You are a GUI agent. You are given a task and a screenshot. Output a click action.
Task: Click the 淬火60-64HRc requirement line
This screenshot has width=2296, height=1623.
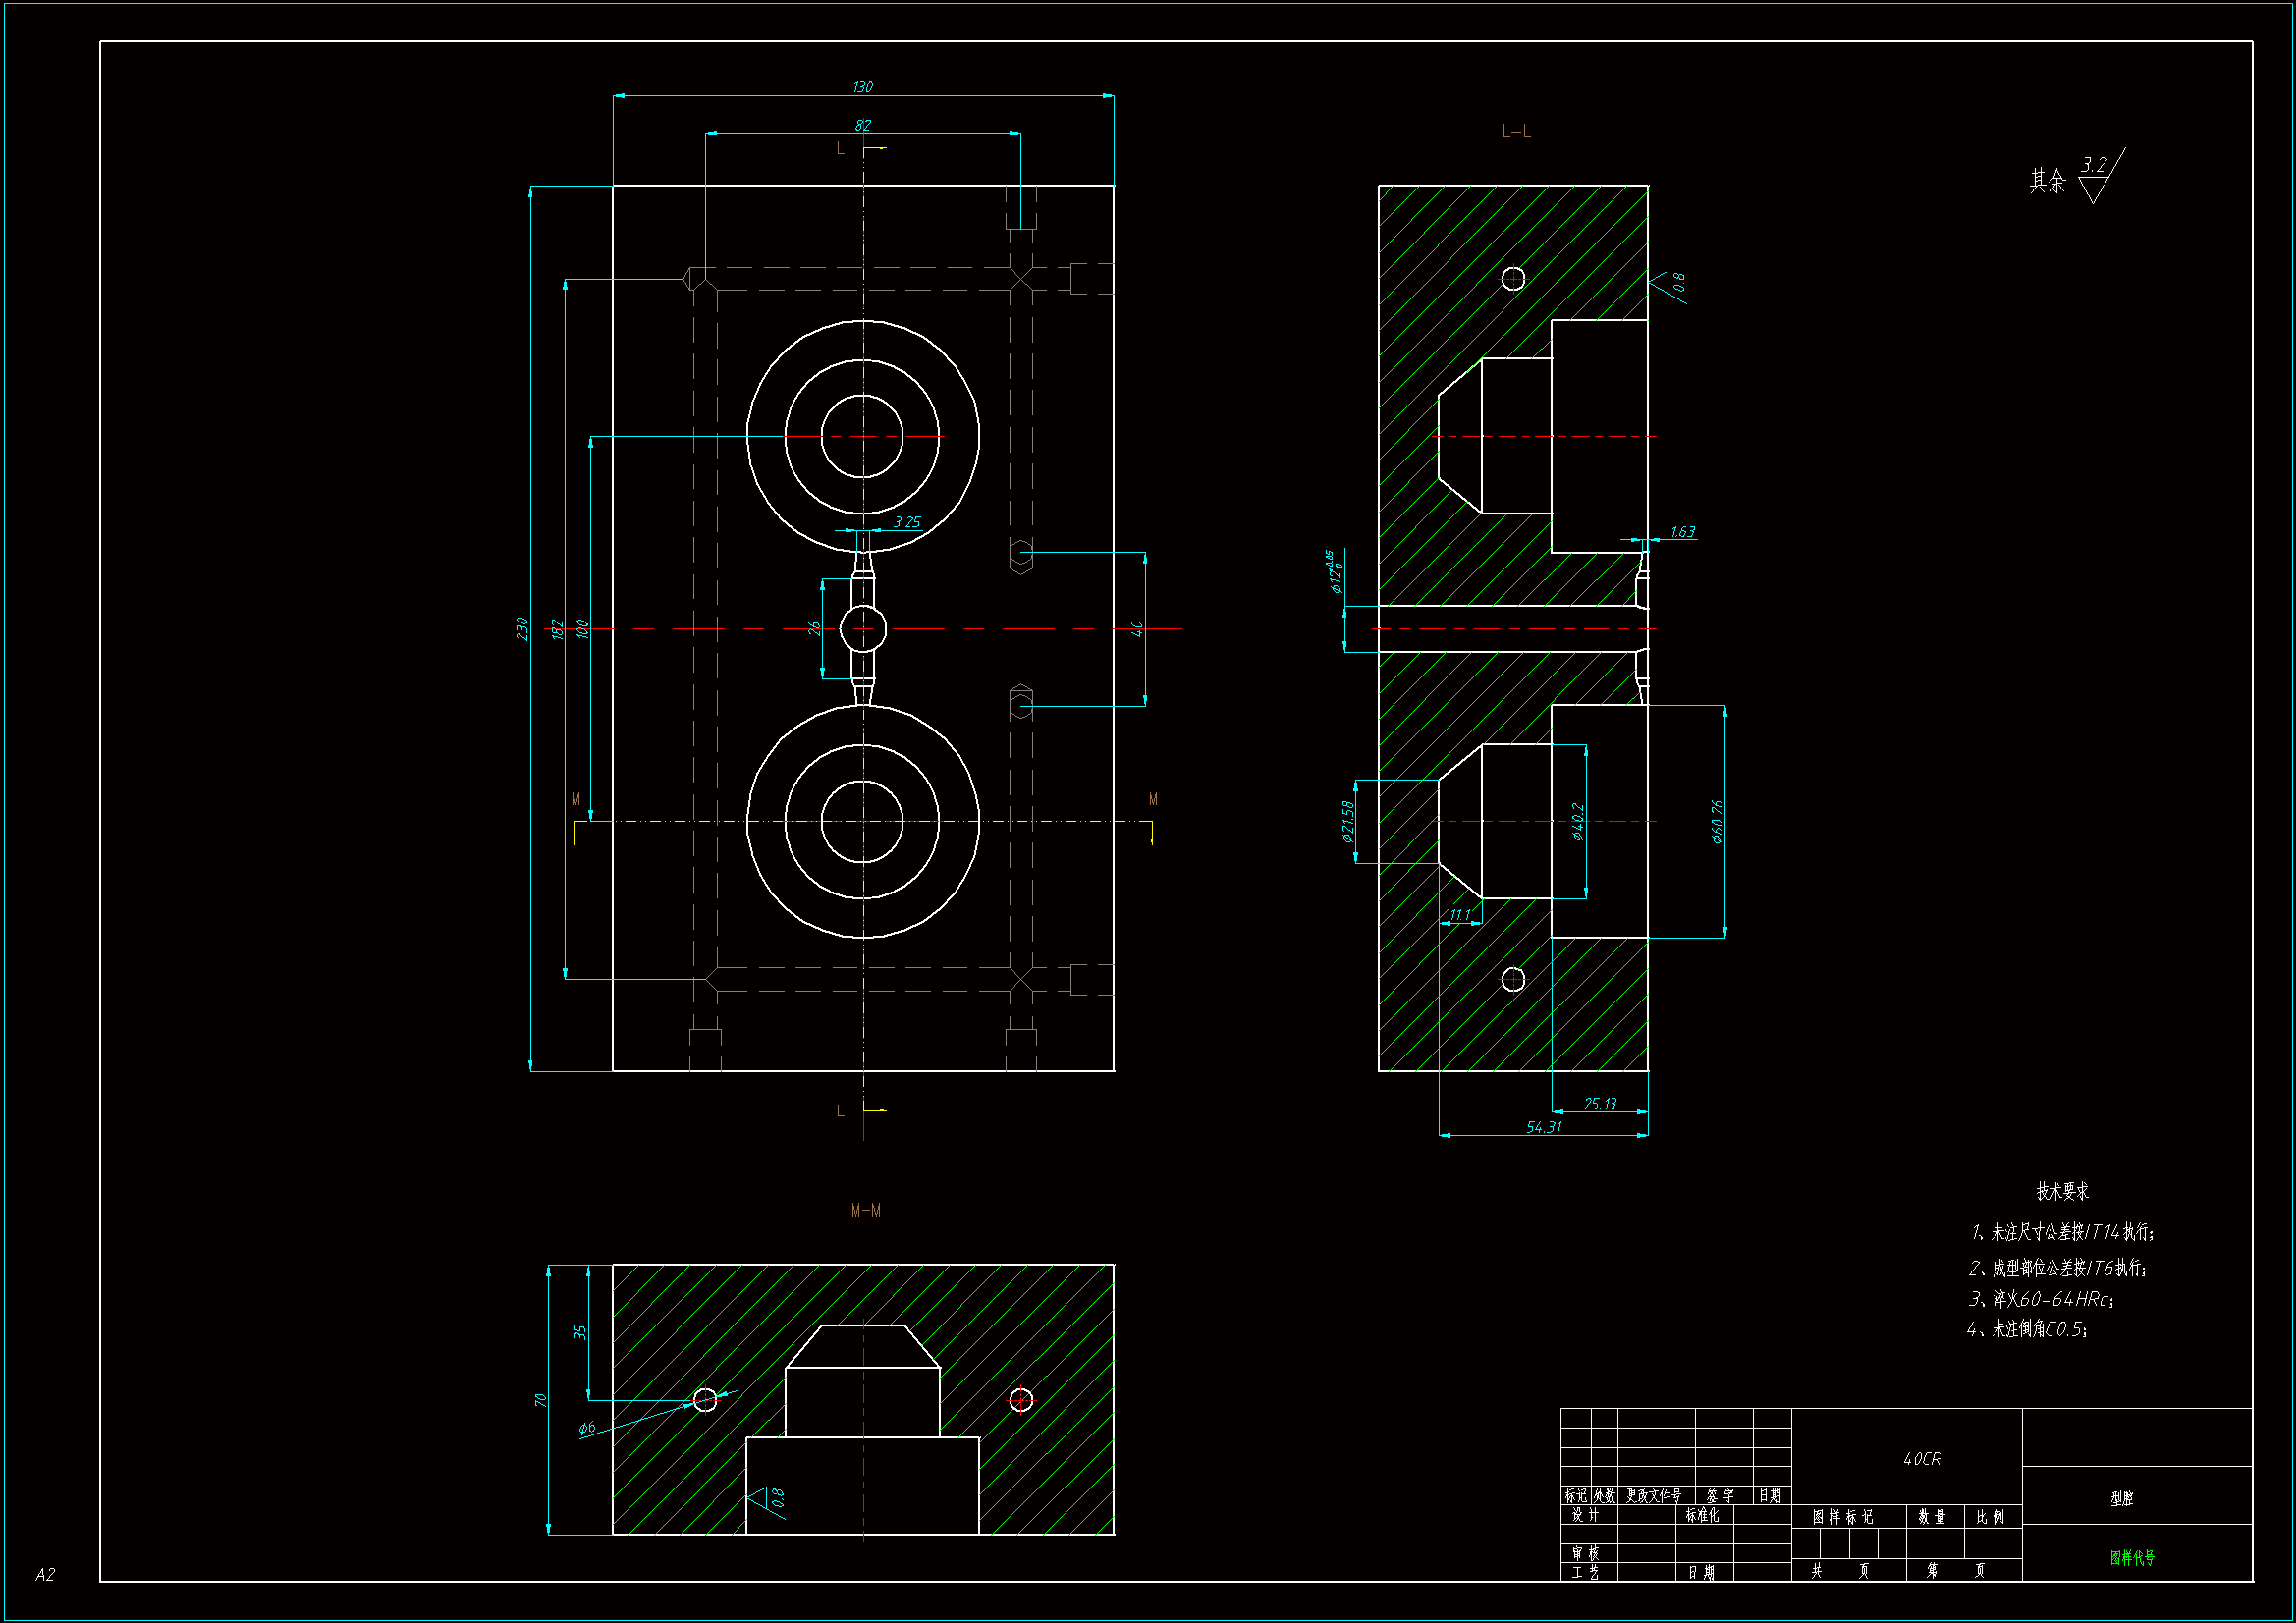pyautogui.click(x=2041, y=1299)
